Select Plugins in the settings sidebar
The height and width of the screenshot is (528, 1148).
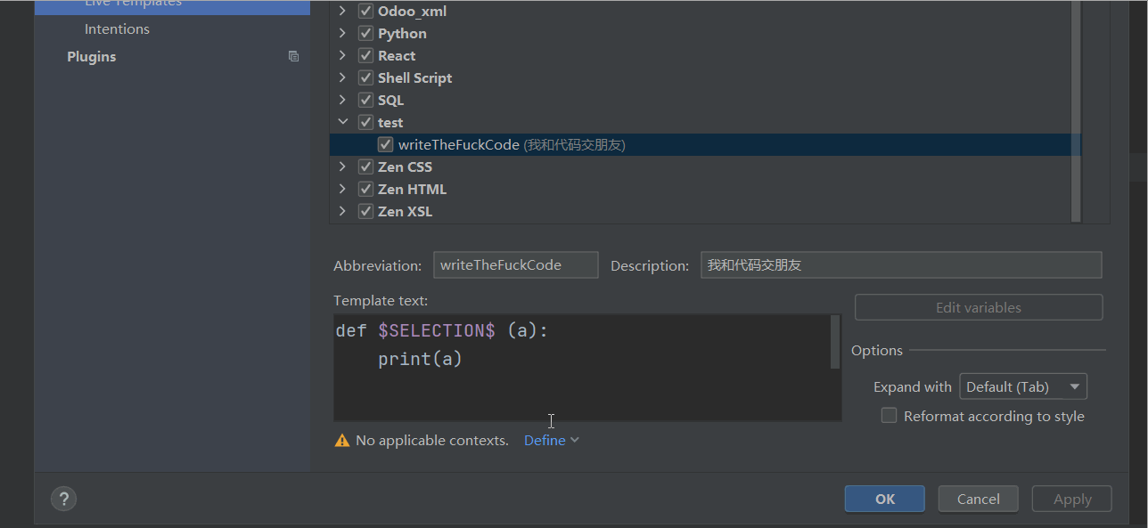tap(91, 56)
